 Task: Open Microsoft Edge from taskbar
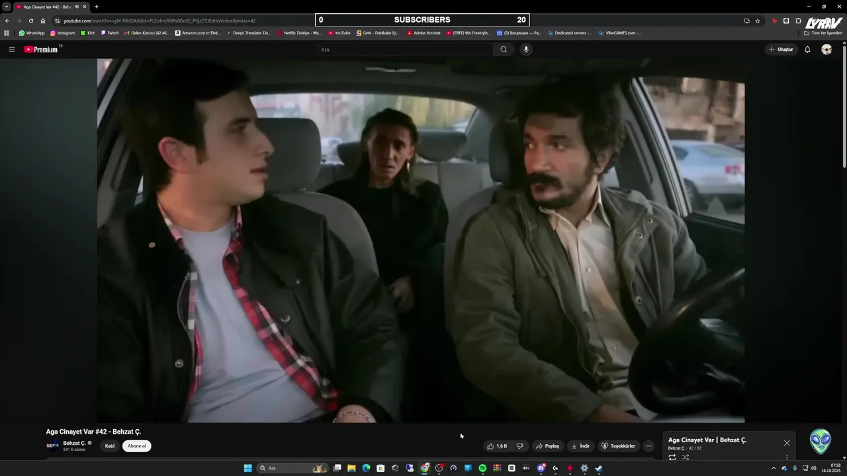366,468
